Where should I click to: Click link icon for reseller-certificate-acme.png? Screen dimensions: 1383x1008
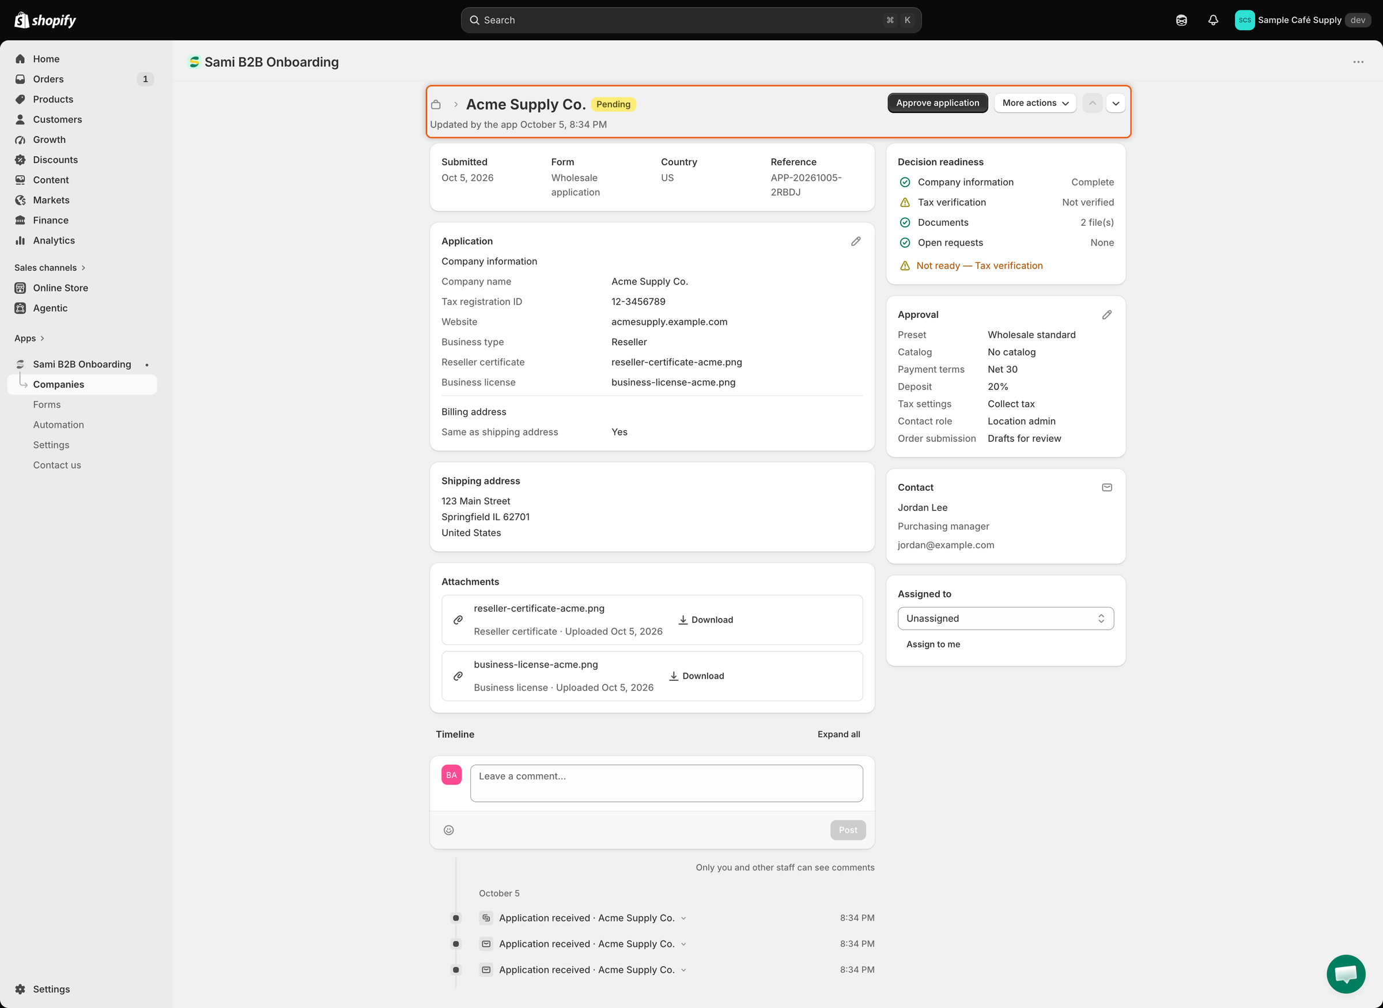pyautogui.click(x=458, y=620)
